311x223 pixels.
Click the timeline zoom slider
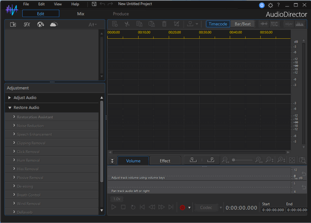241,160
